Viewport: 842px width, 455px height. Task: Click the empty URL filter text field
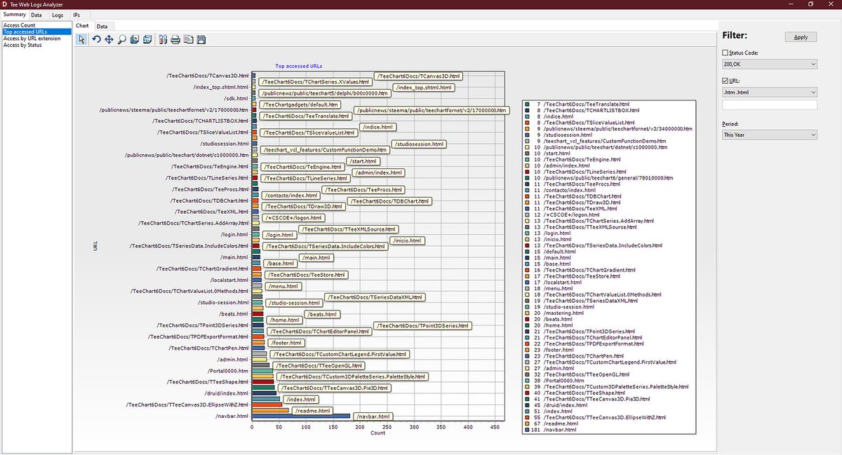770,104
